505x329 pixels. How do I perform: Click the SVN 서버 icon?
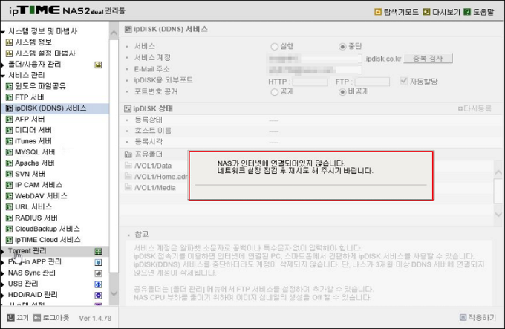[10, 175]
